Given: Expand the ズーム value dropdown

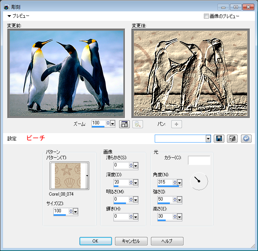Looking at the screenshot, I should pos(113,123).
